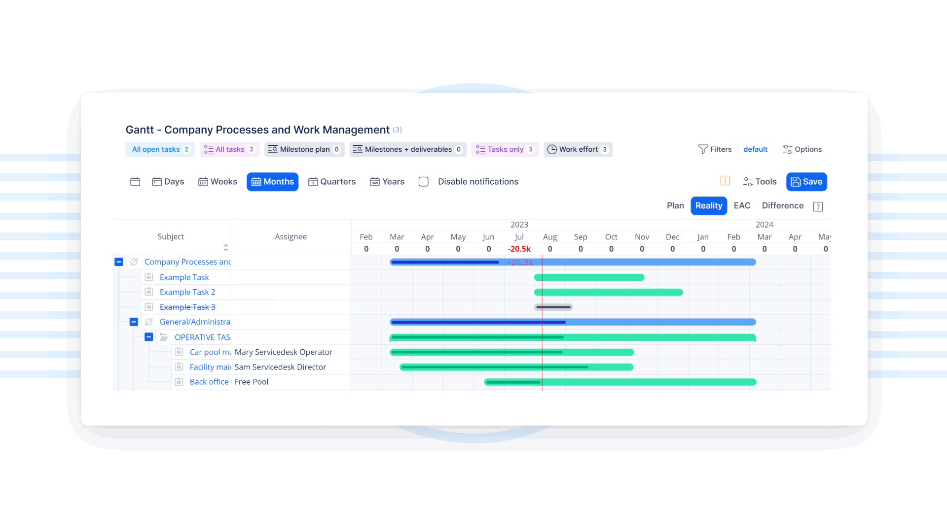Click the Filters funnel icon
Viewport: 947px width, 530px height.
(703, 149)
